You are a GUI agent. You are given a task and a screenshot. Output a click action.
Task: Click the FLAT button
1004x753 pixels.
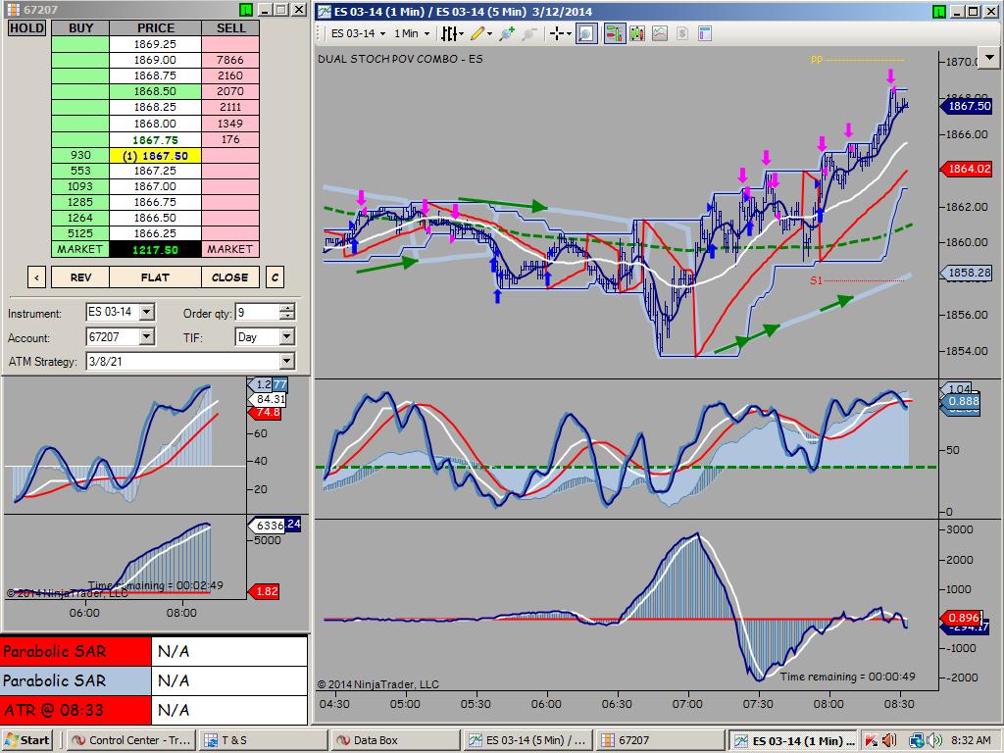click(x=155, y=277)
